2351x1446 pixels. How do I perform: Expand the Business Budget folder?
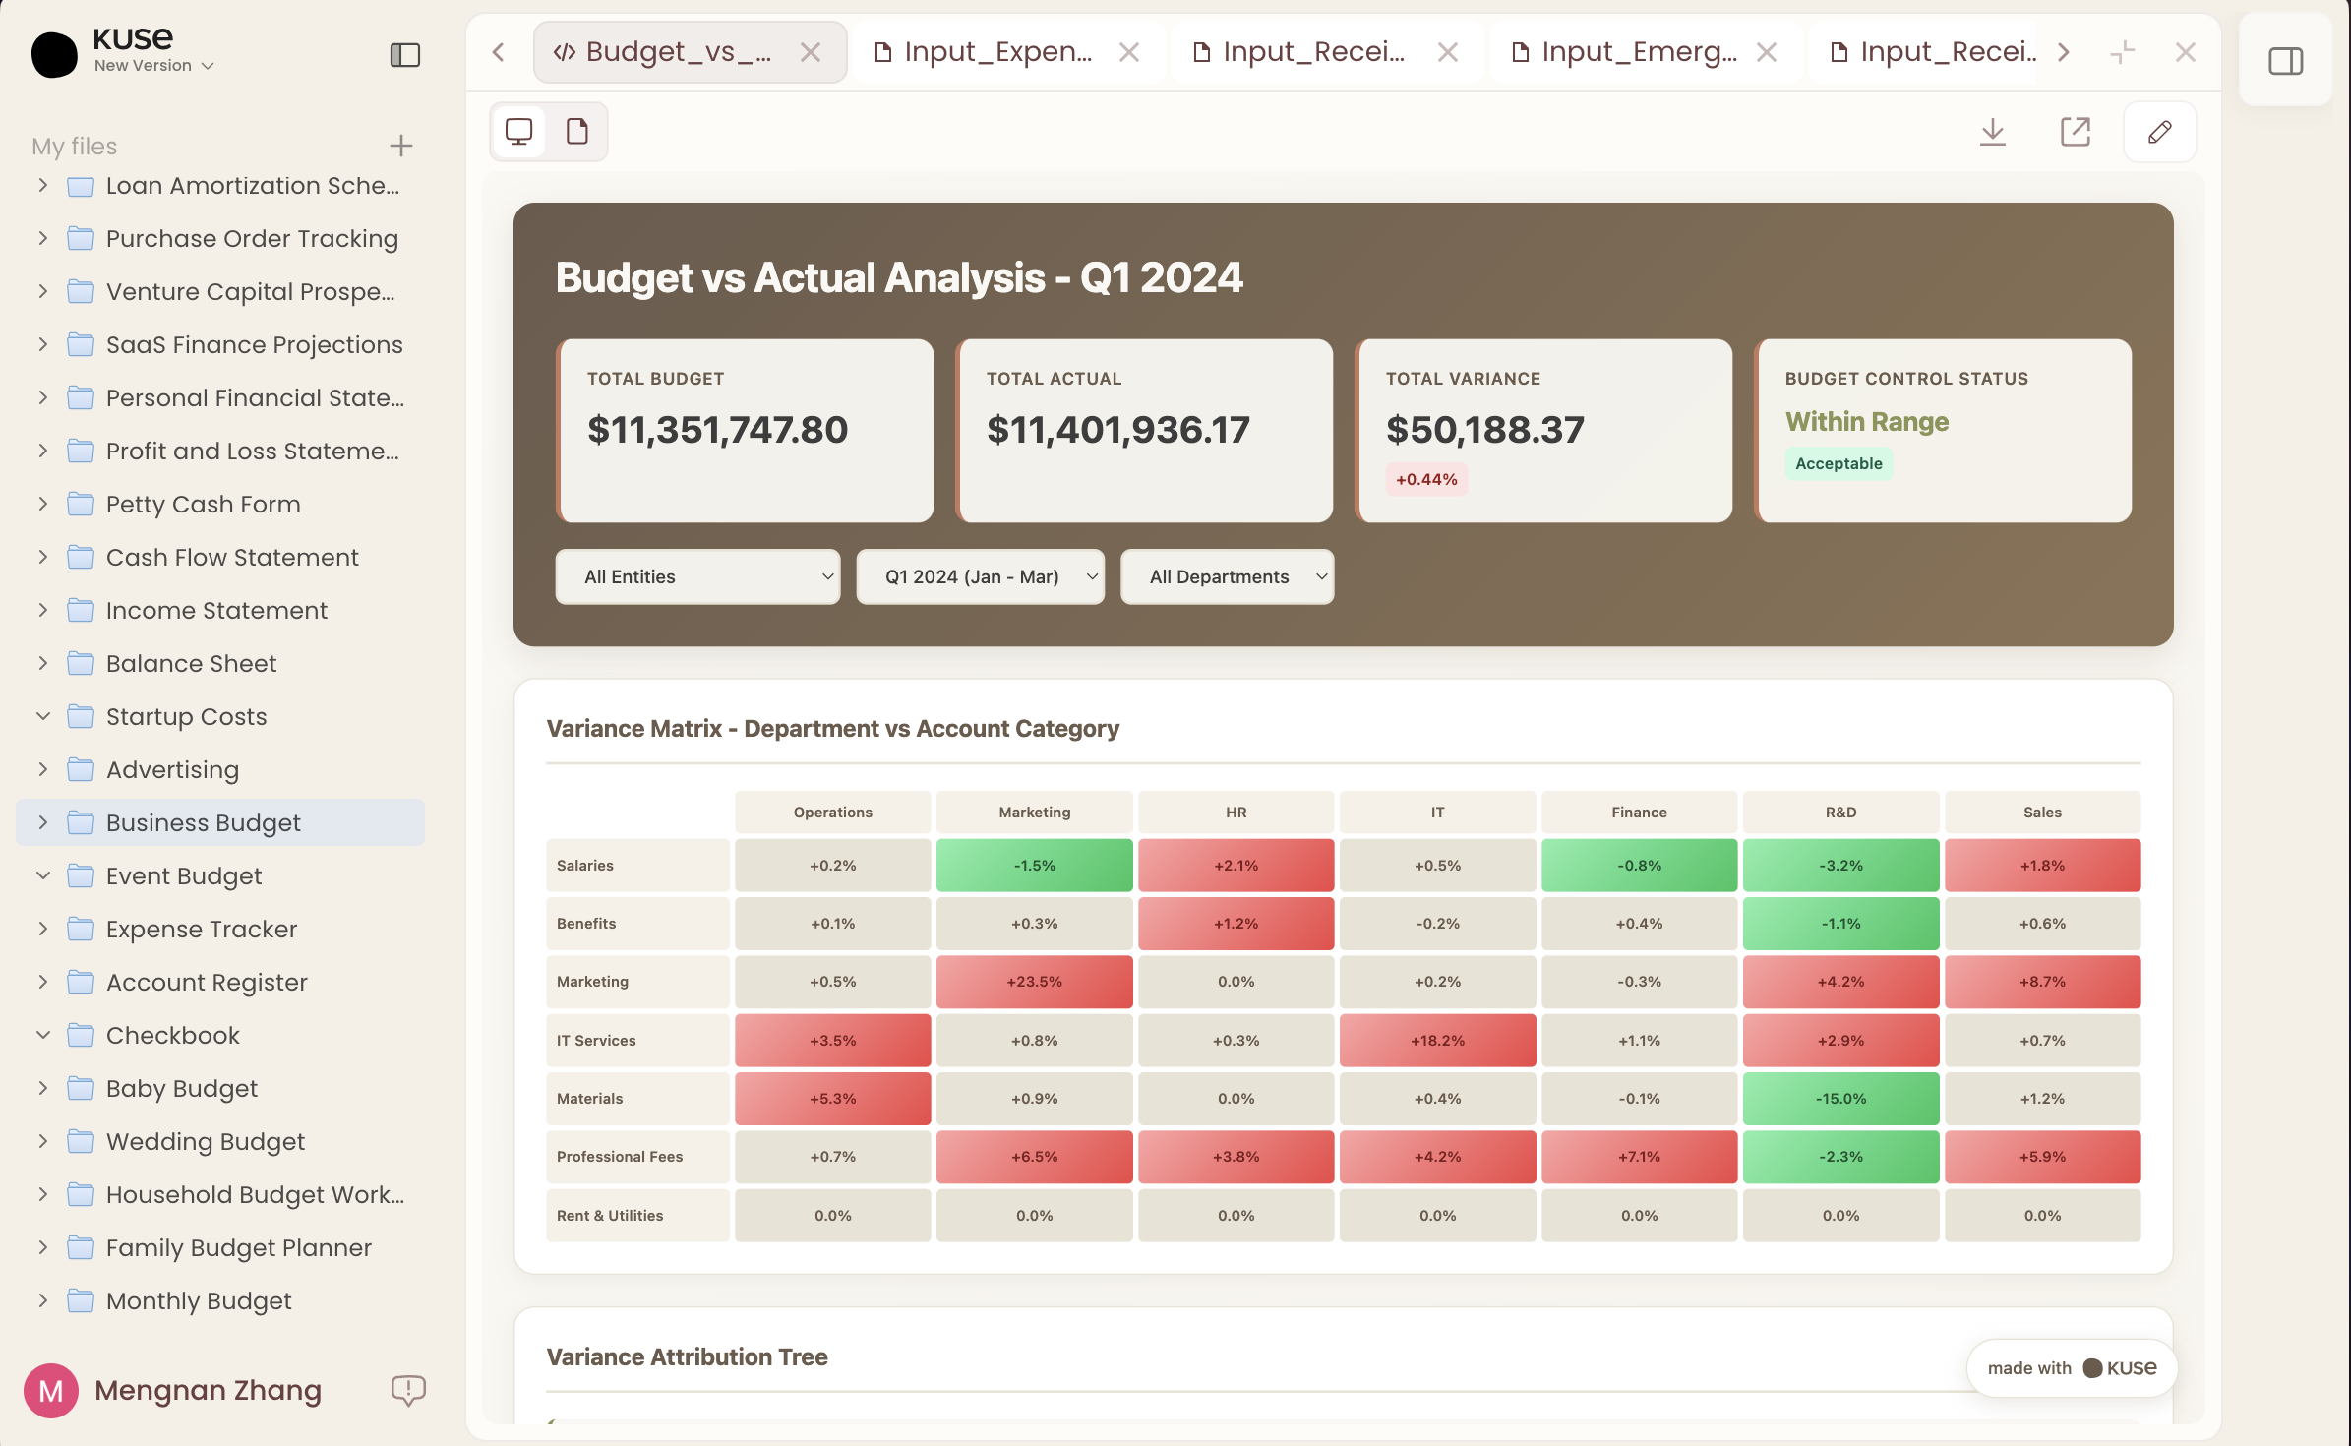coord(42,822)
